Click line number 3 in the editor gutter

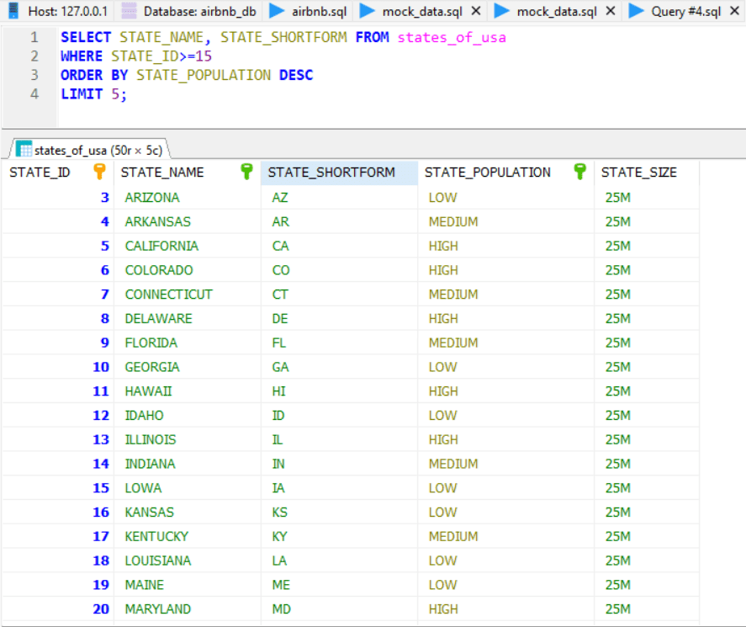point(34,75)
